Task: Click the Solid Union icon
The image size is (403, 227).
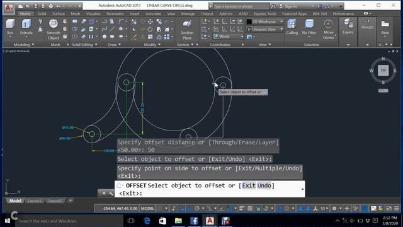Action: click(74, 21)
